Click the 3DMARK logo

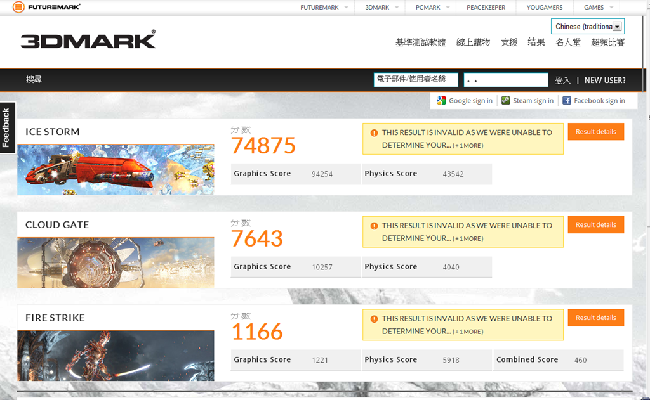[88, 39]
